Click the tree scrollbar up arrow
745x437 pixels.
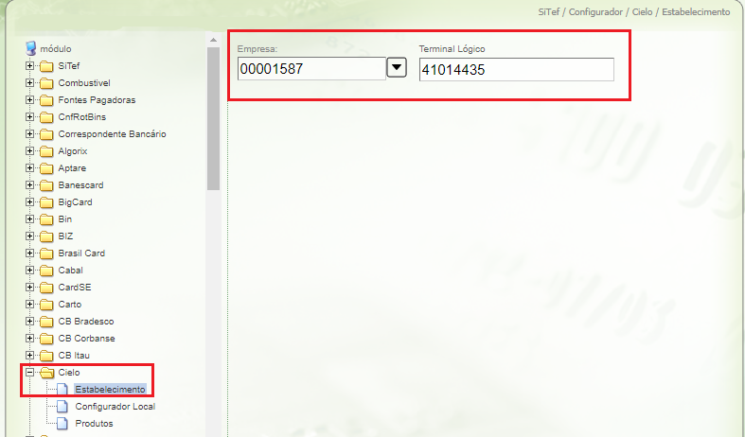pos(213,40)
